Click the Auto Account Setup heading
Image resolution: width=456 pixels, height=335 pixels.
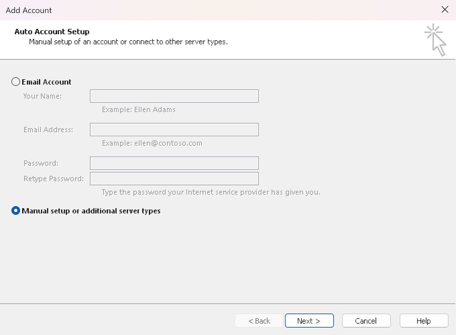(x=51, y=31)
